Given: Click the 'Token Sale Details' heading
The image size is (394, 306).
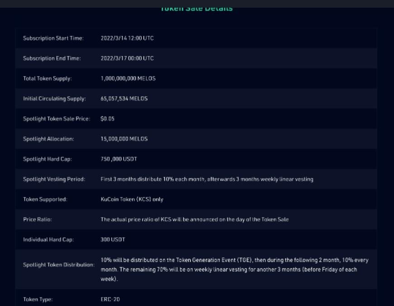Looking at the screenshot, I should (197, 10).
